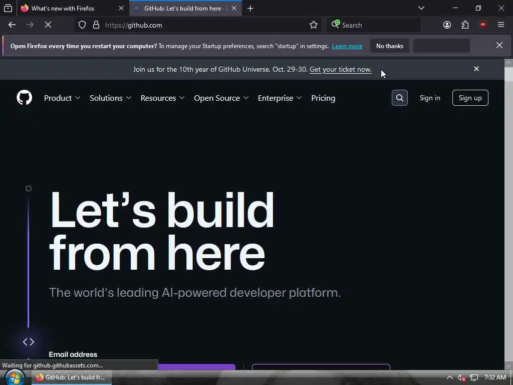
Task: Click the circle marker atop hero timeline
Action: pos(29,188)
